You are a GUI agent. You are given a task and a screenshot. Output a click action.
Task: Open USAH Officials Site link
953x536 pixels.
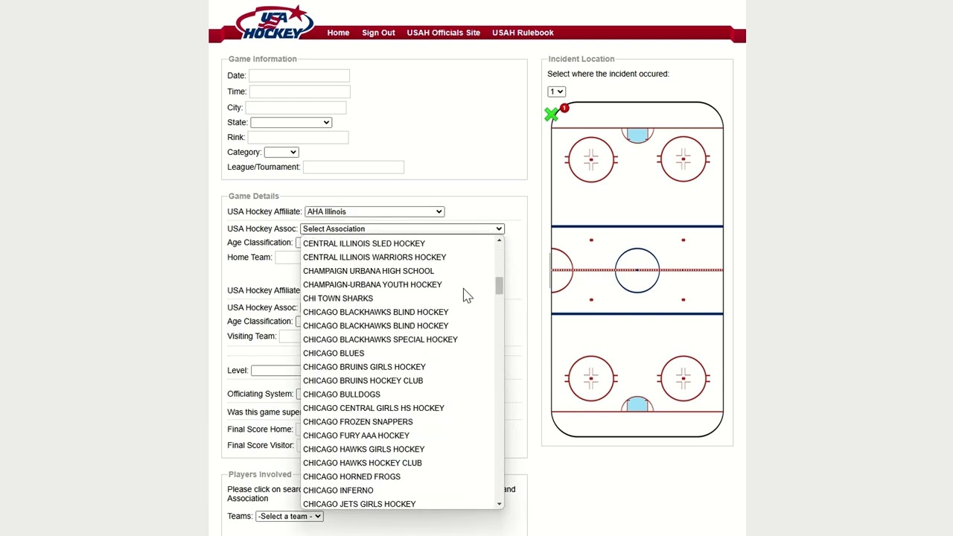pyautogui.click(x=443, y=33)
